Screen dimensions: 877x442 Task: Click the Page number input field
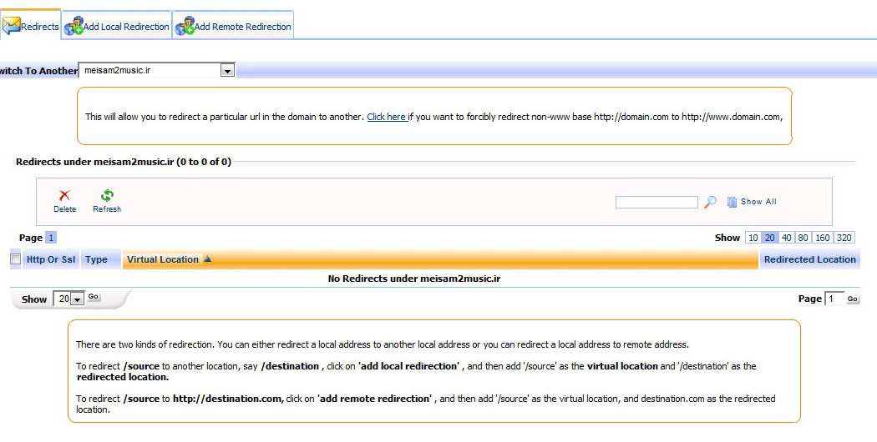pos(834,299)
